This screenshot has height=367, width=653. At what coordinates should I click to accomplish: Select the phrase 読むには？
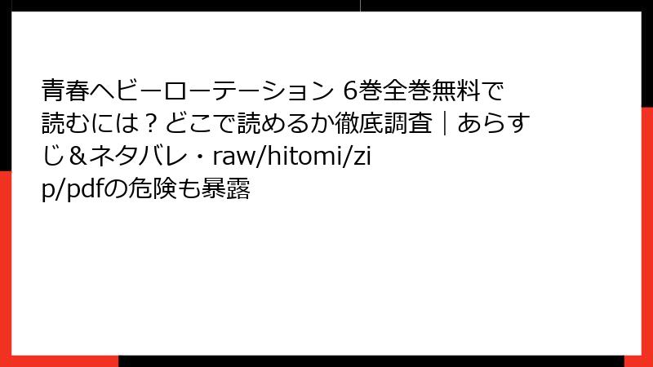pyautogui.click(x=100, y=124)
